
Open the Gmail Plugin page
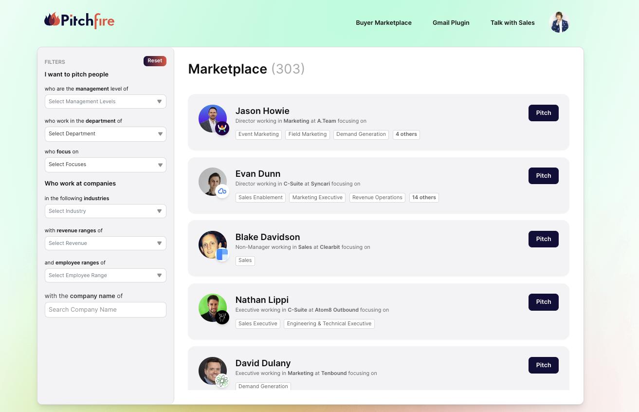point(451,23)
